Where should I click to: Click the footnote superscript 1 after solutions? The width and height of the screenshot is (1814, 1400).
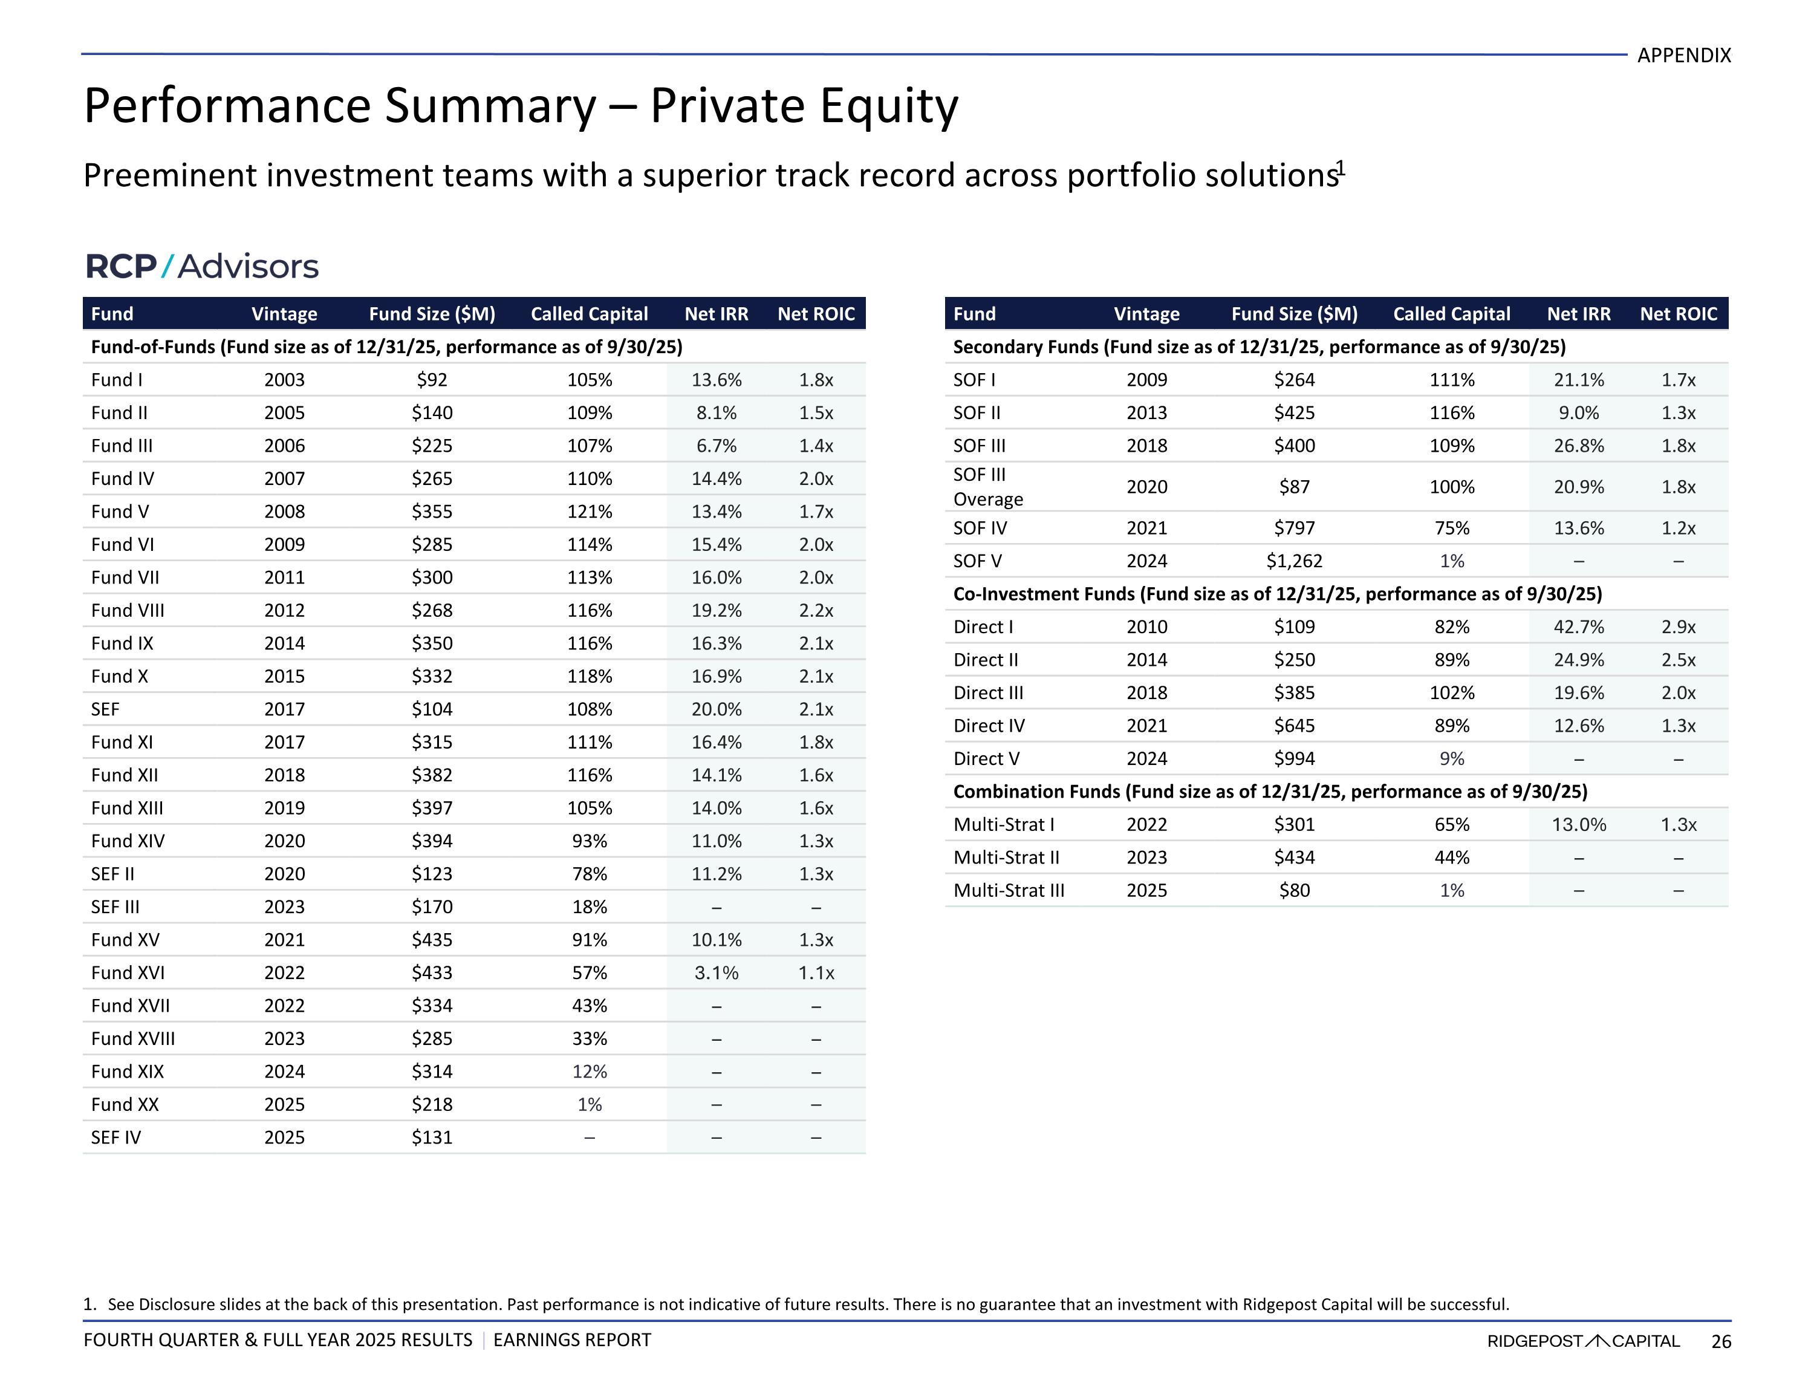point(1340,168)
